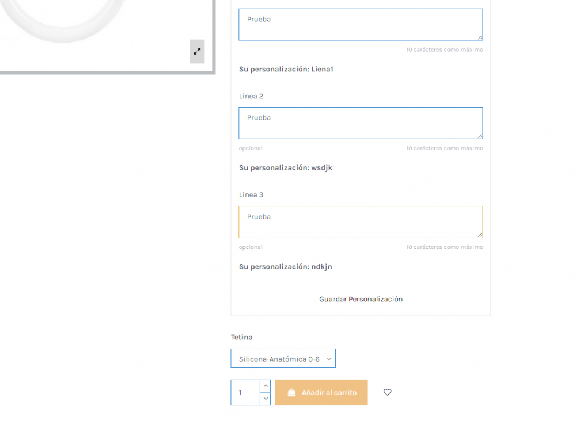
Task: Click the product image preview
Action: [x=86, y=23]
